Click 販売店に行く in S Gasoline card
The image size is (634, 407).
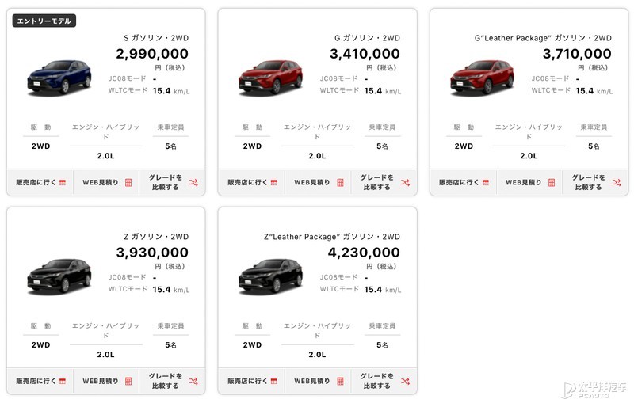[36, 182]
